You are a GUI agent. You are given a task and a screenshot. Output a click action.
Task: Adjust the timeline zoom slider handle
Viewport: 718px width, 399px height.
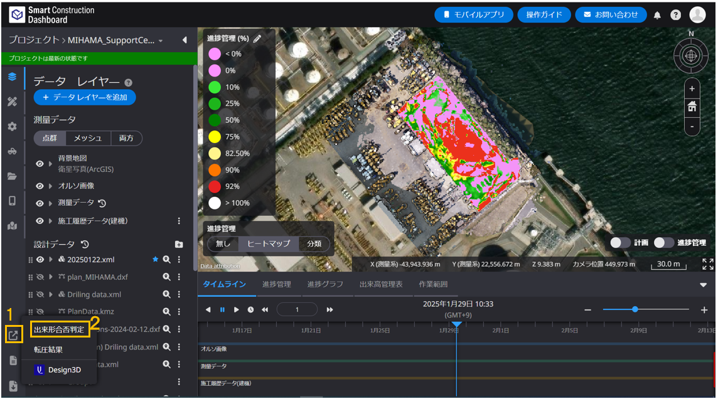[x=635, y=310]
